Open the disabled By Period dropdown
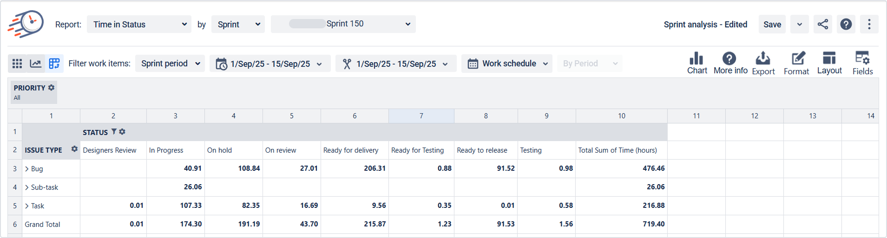This screenshot has width=887, height=238. [x=590, y=64]
